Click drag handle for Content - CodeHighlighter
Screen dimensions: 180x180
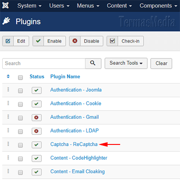click(x=8, y=157)
